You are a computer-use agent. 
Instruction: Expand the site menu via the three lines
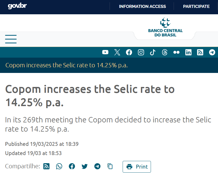(x=11, y=39)
